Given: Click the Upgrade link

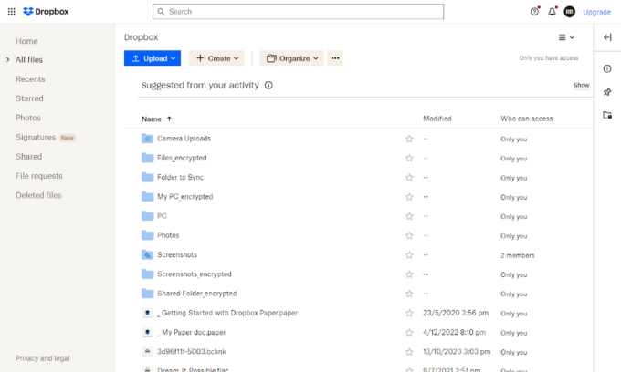Looking at the screenshot, I should tap(596, 12).
